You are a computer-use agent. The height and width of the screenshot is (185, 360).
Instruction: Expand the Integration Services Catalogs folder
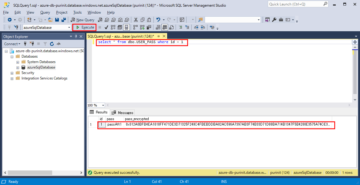pyautogui.click(x=12, y=79)
